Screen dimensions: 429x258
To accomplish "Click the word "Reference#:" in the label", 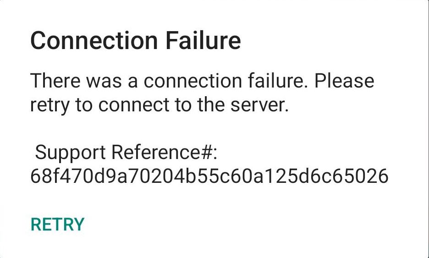I will pos(164,152).
